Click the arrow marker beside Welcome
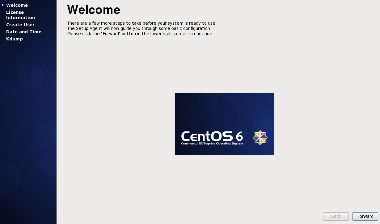 pos(3,5)
